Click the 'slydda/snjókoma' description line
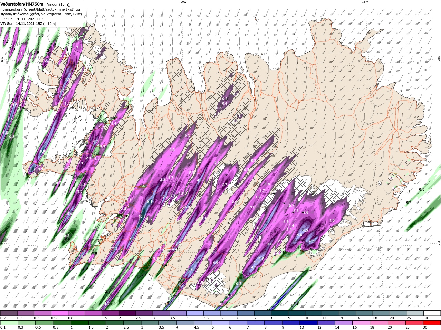Image resolution: width=441 pixels, height=330 pixels. [41, 14]
